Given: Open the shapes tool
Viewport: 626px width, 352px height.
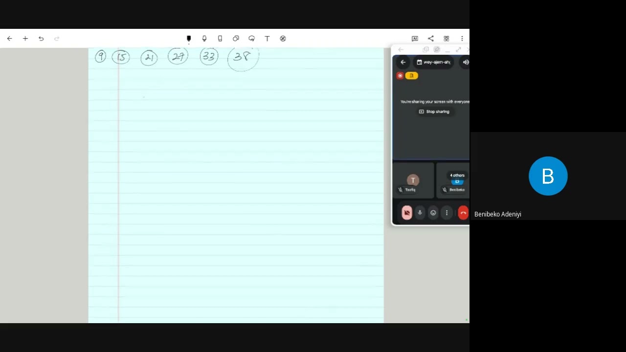Looking at the screenshot, I should 236,39.
